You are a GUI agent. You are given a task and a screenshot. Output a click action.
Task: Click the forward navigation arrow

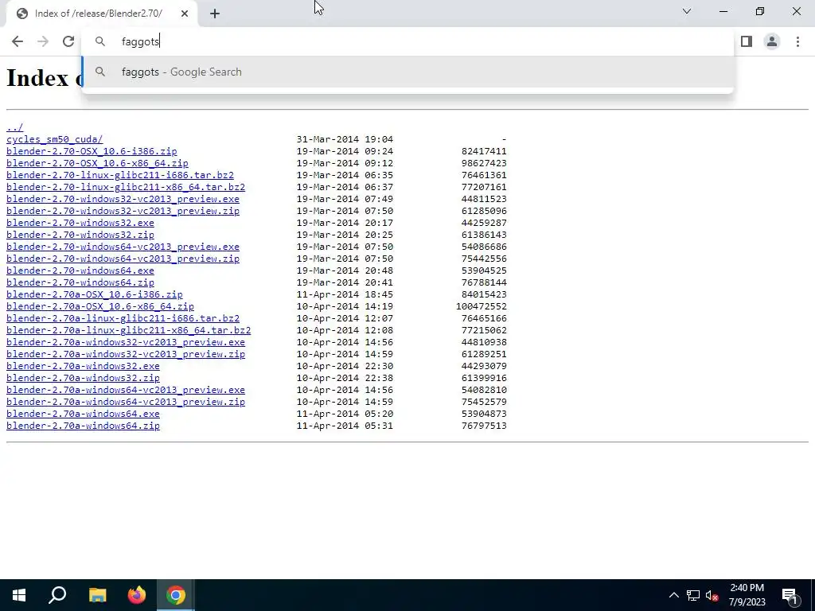(x=43, y=41)
